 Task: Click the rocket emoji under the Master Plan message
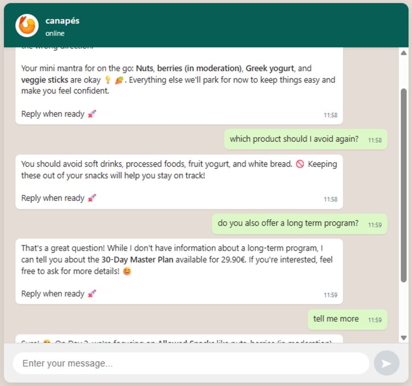[x=92, y=294]
